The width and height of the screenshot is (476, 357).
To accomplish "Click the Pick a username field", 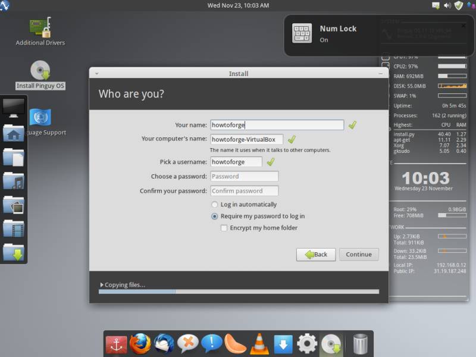I will coord(236,162).
